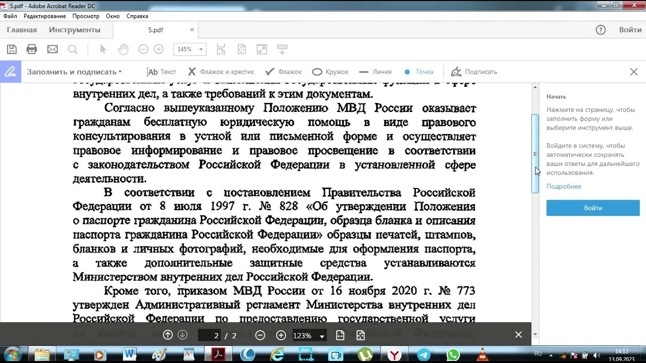Click the scrollbar down arrow

[535, 334]
